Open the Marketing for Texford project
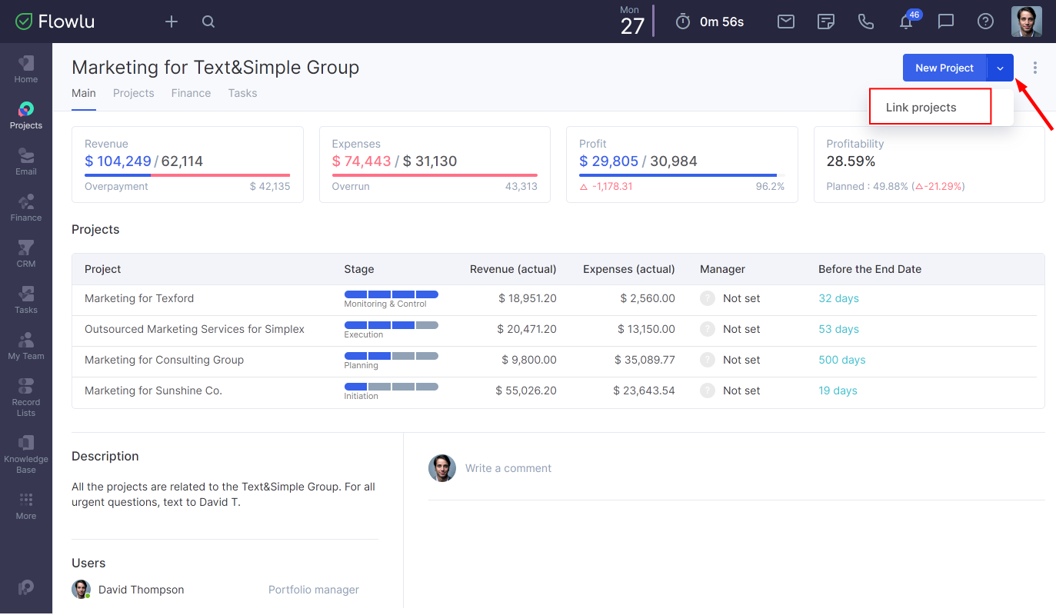The image size is (1056, 615). [139, 298]
